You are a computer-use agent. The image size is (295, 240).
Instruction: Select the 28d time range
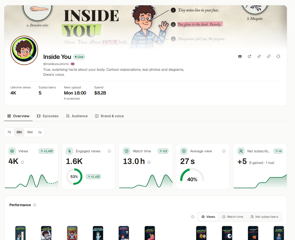point(19,132)
